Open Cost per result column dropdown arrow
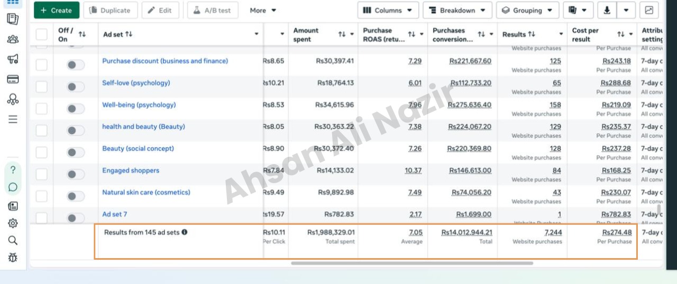Viewport: 677px width, 284px height. click(x=631, y=34)
